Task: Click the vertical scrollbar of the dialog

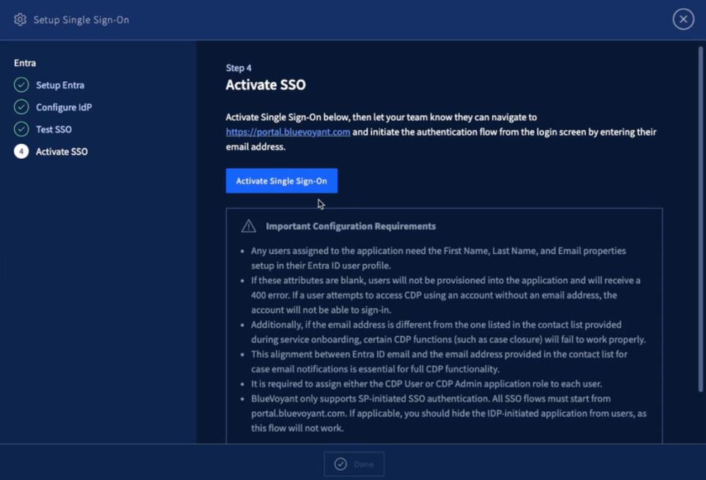Action: point(701,219)
